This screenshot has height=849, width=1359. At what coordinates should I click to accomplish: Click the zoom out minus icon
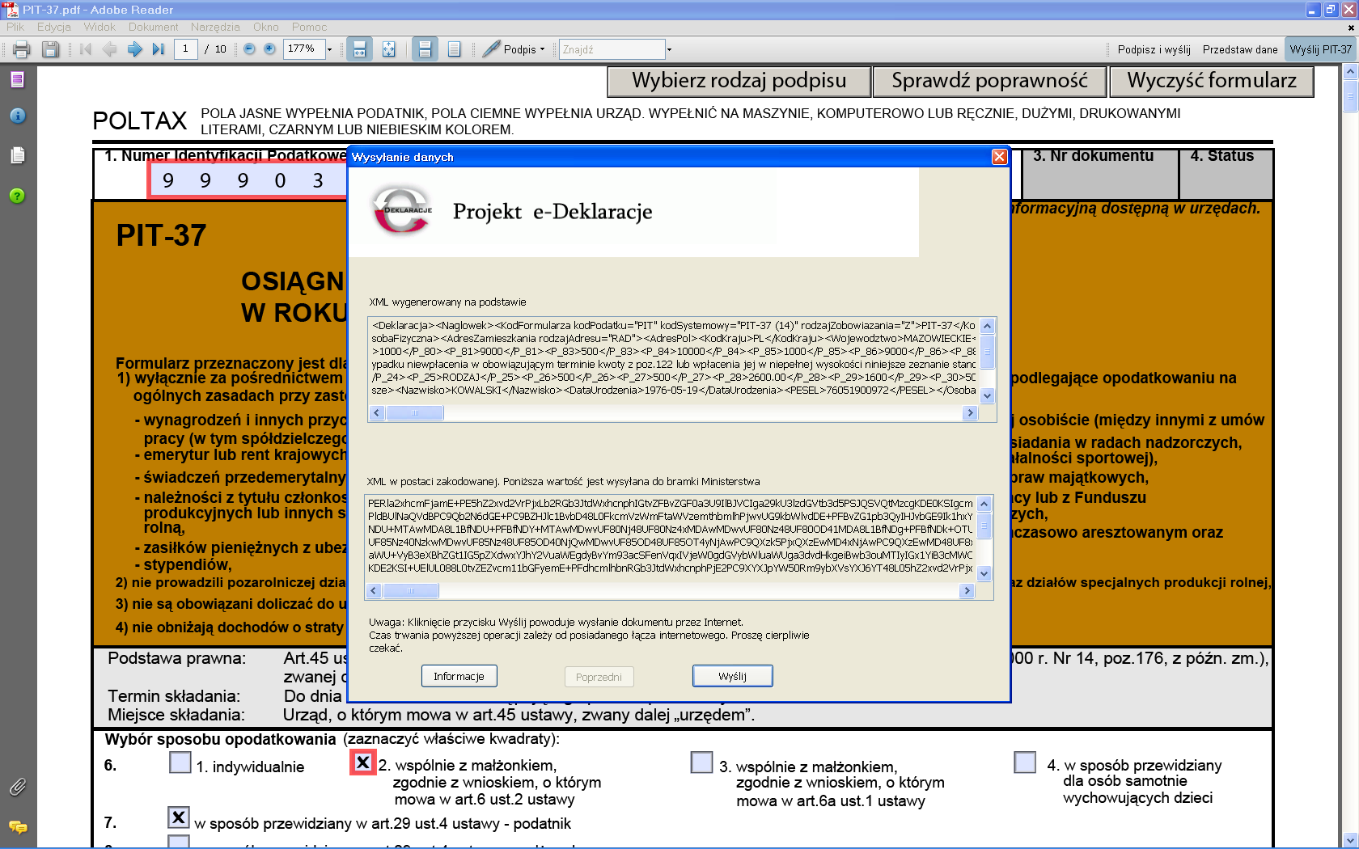[x=249, y=49]
